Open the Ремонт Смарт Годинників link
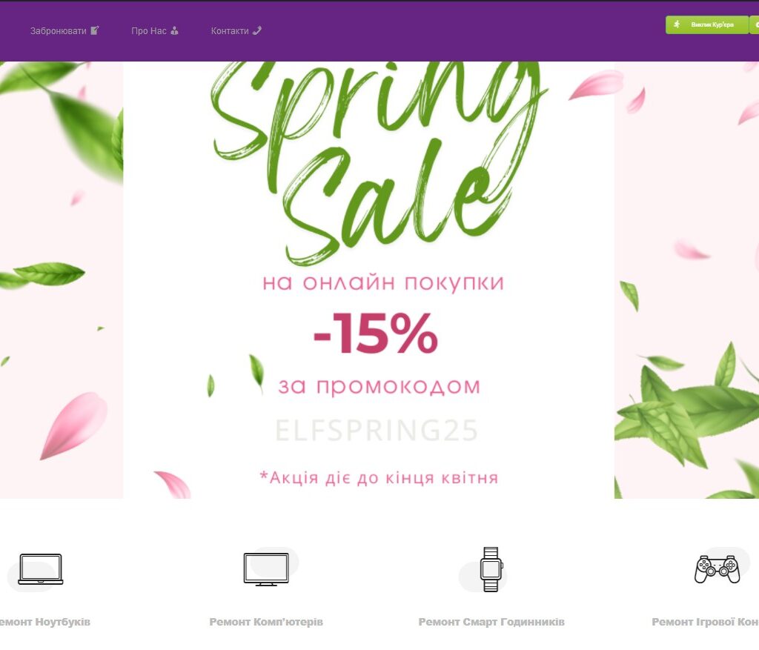This screenshot has height=650, width=759. click(491, 621)
